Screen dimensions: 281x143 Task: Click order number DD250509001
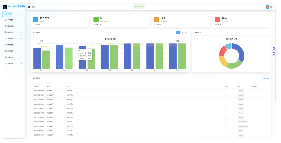click(39, 122)
